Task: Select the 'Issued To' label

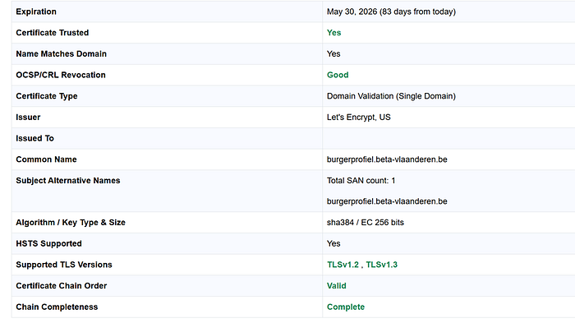Action: pos(34,138)
